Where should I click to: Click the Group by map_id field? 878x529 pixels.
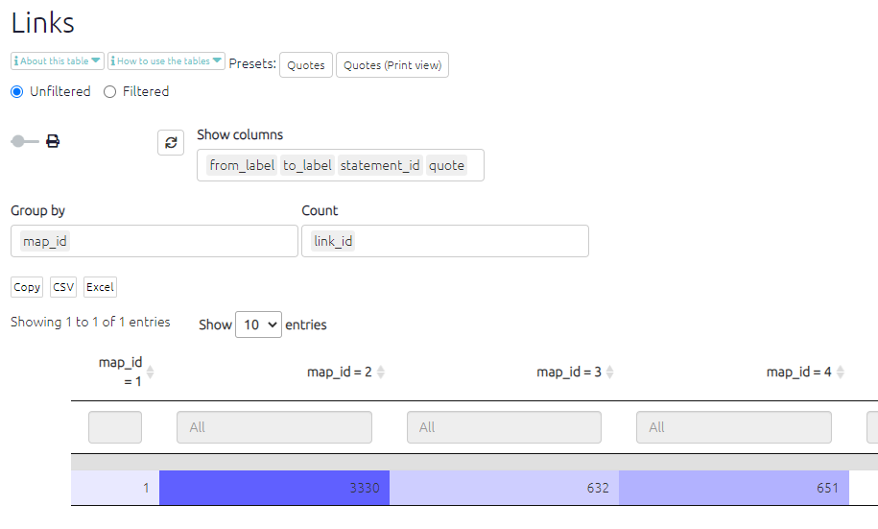154,241
